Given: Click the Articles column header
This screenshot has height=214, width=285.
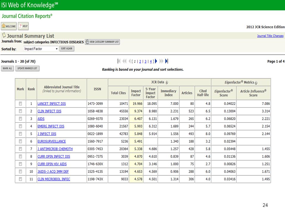Looking at the screenshot, I should coord(187,93).
